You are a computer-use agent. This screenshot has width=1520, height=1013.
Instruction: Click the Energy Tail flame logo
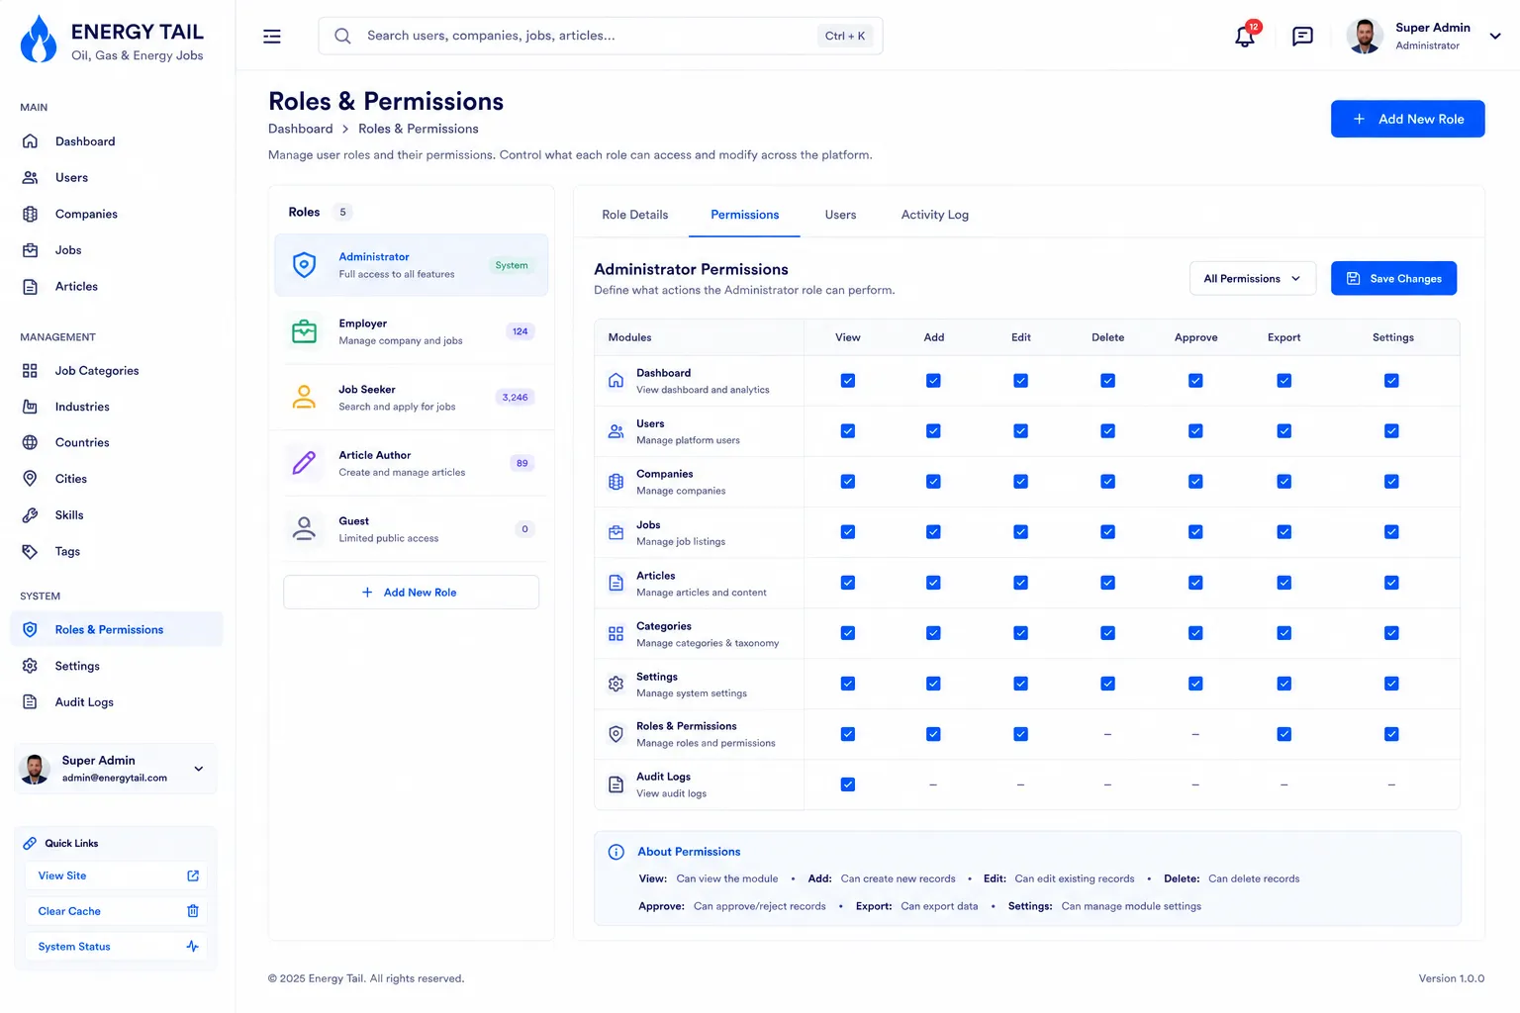pyautogui.click(x=39, y=40)
